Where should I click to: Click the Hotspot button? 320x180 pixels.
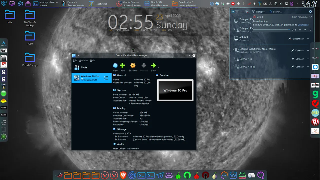[258, 11]
